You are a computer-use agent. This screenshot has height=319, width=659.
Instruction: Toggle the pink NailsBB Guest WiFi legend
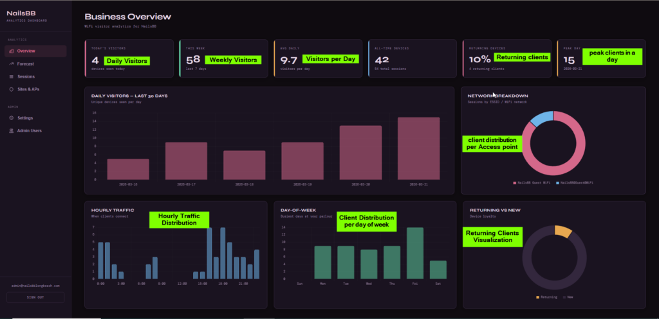pos(532,183)
